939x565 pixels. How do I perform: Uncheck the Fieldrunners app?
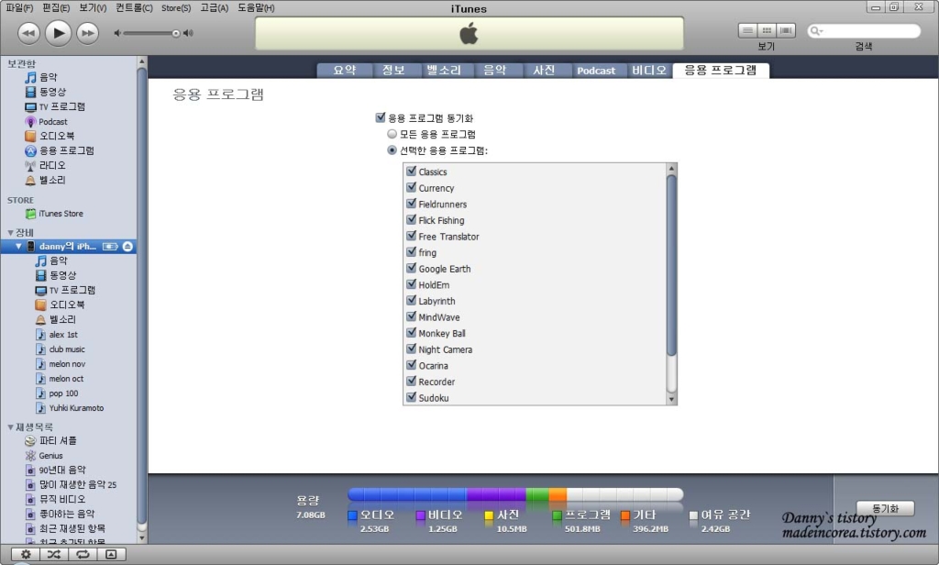pyautogui.click(x=412, y=204)
